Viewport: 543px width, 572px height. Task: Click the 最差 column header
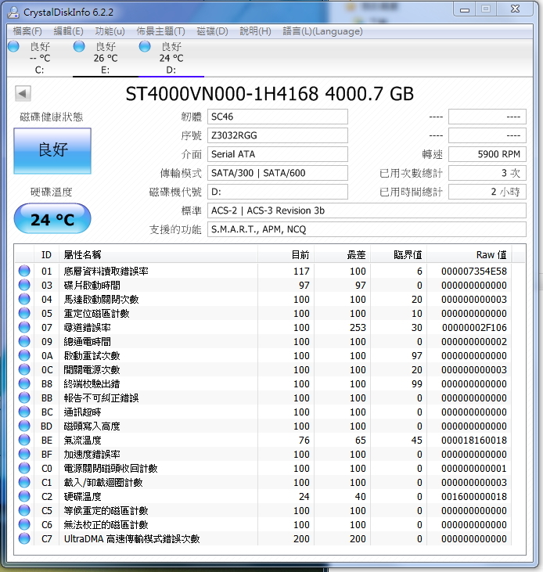343,254
